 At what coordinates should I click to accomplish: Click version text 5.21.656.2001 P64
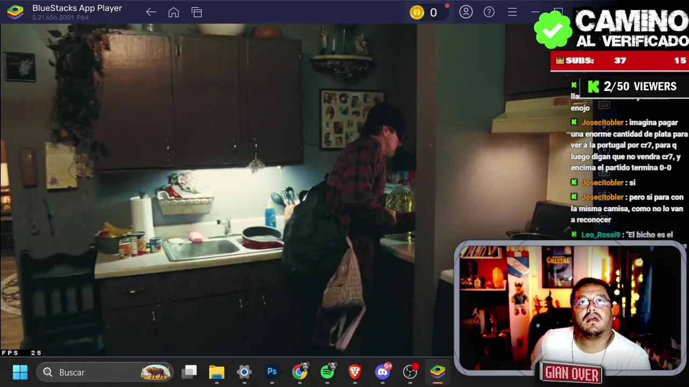coord(60,18)
